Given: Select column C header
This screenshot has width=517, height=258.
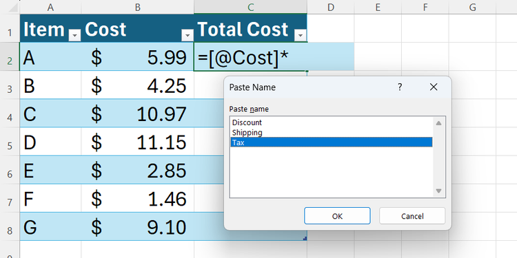Looking at the screenshot, I should 251,8.
